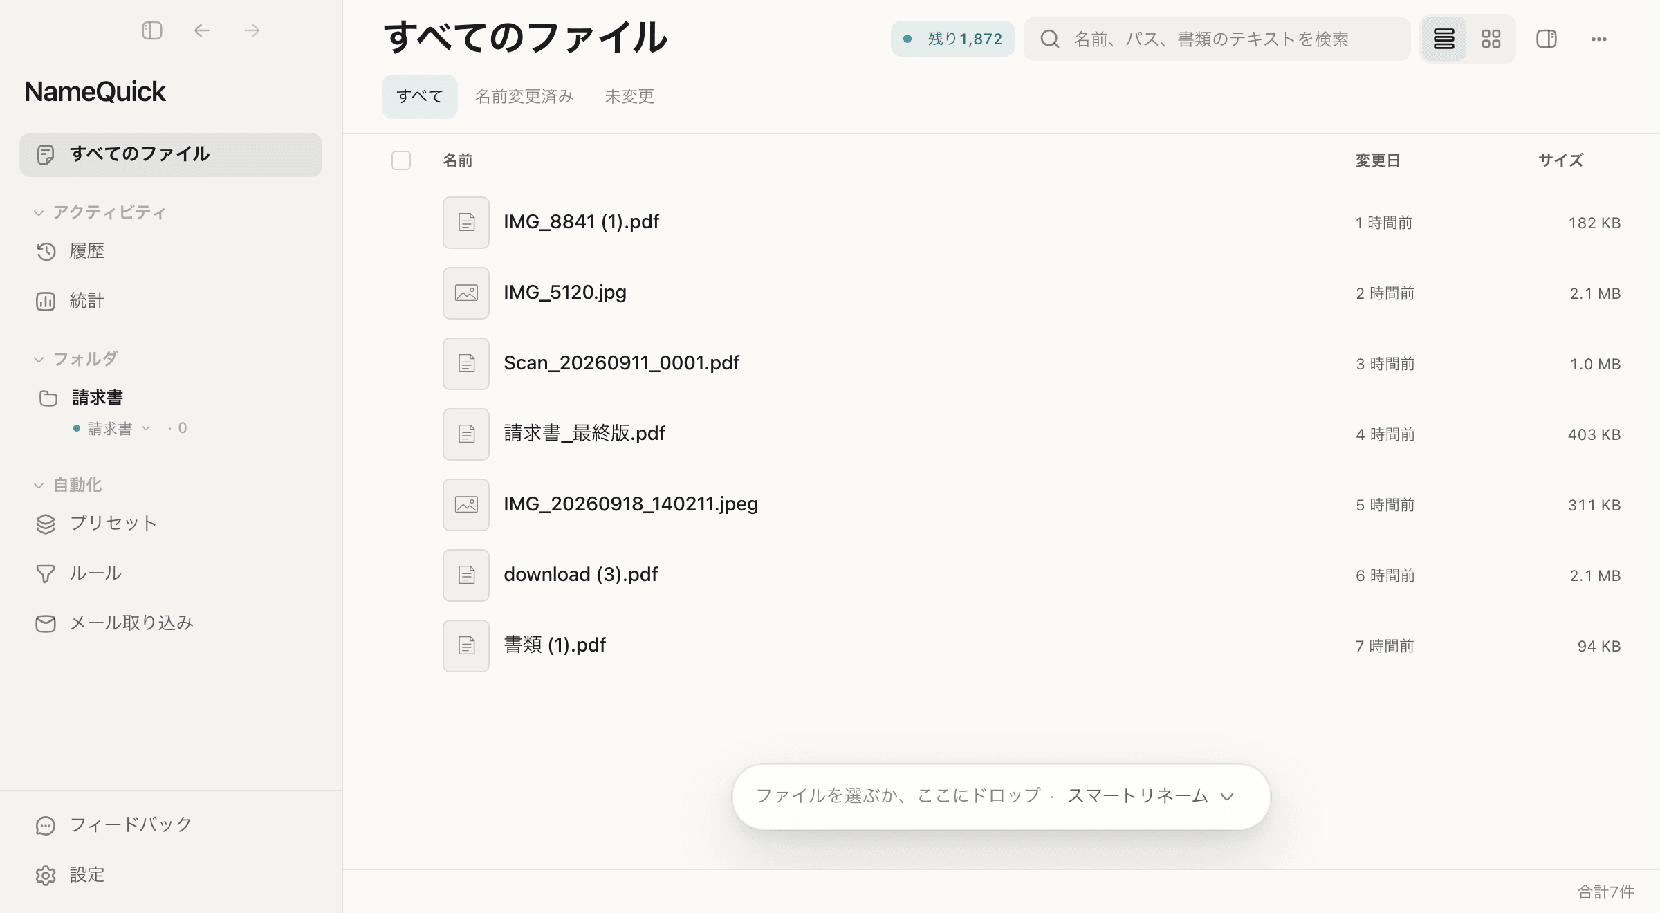Select すべてのファイル in sidebar
The width and height of the screenshot is (1660, 913).
pyautogui.click(x=171, y=154)
